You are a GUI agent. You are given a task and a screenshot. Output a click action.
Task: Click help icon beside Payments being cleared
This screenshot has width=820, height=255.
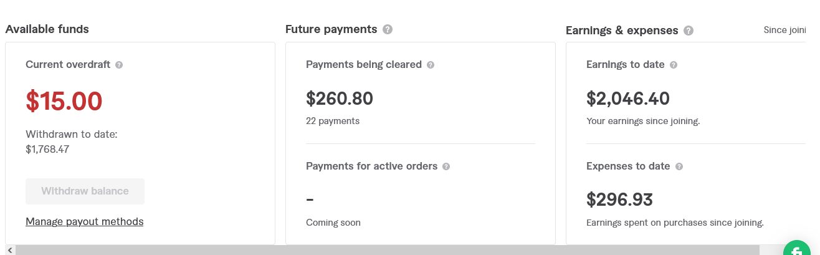pos(431,65)
